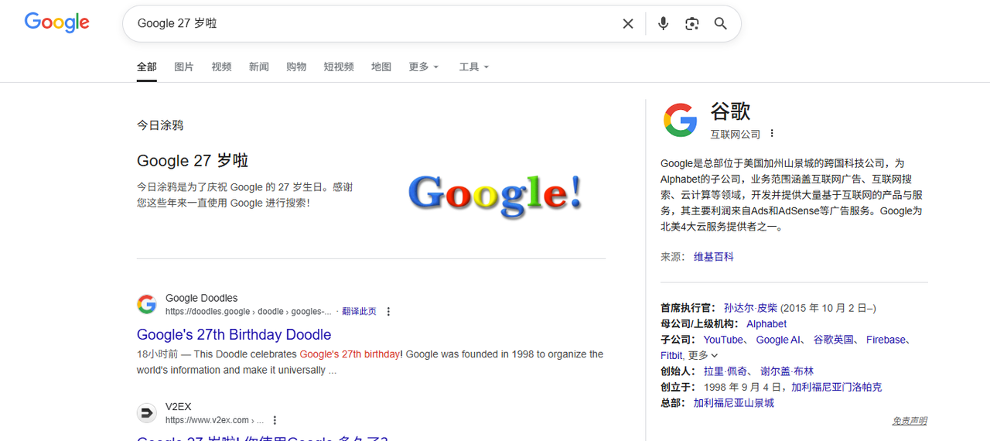Screen dimensions: 990x441
Task: Switch to the 视频 tab
Action: (x=221, y=67)
